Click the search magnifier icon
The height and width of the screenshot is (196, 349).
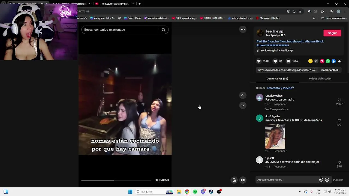[164, 30]
